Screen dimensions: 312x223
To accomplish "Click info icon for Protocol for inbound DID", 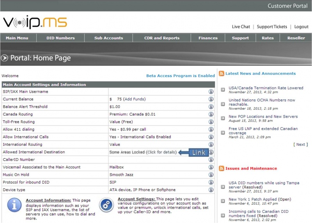I will click(x=211, y=182).
